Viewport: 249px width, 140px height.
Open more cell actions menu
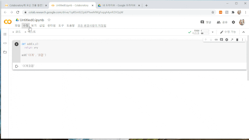click(242, 40)
